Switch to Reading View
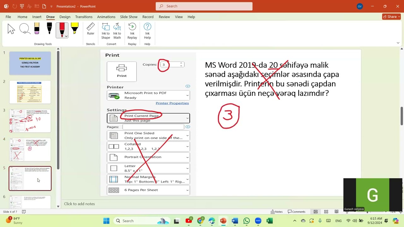404x227 pixels. pos(336,212)
